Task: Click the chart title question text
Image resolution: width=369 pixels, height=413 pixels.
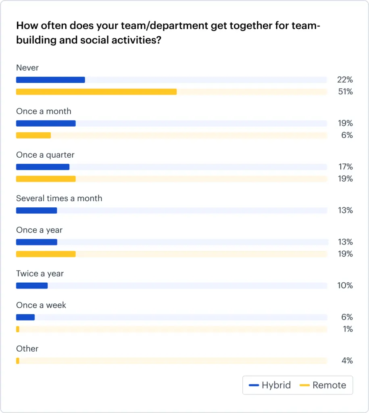Action: 168,33
